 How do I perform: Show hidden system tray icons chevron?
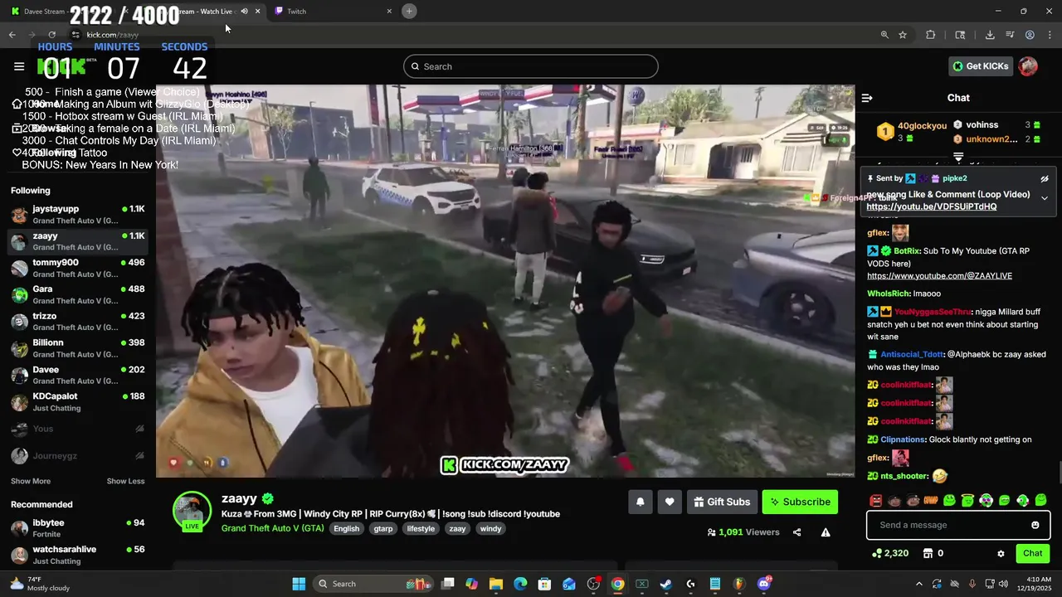coord(918,584)
